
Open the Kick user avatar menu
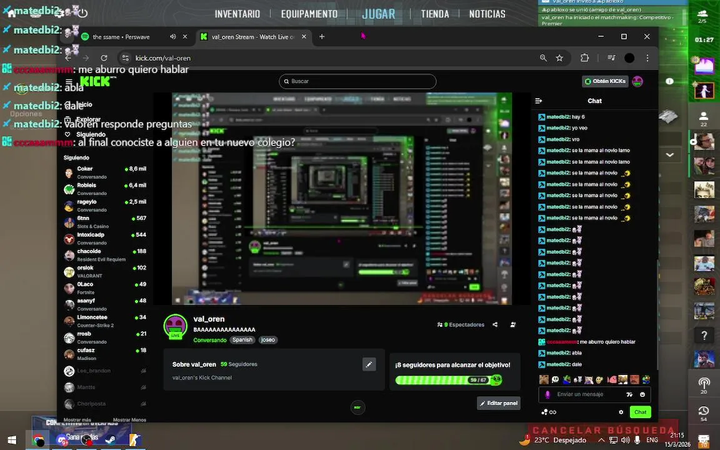(637, 81)
